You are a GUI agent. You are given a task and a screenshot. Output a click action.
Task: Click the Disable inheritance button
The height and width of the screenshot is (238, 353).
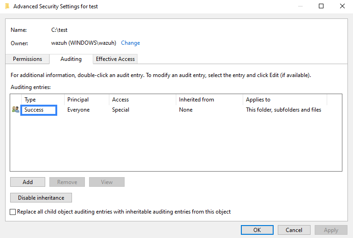click(41, 197)
